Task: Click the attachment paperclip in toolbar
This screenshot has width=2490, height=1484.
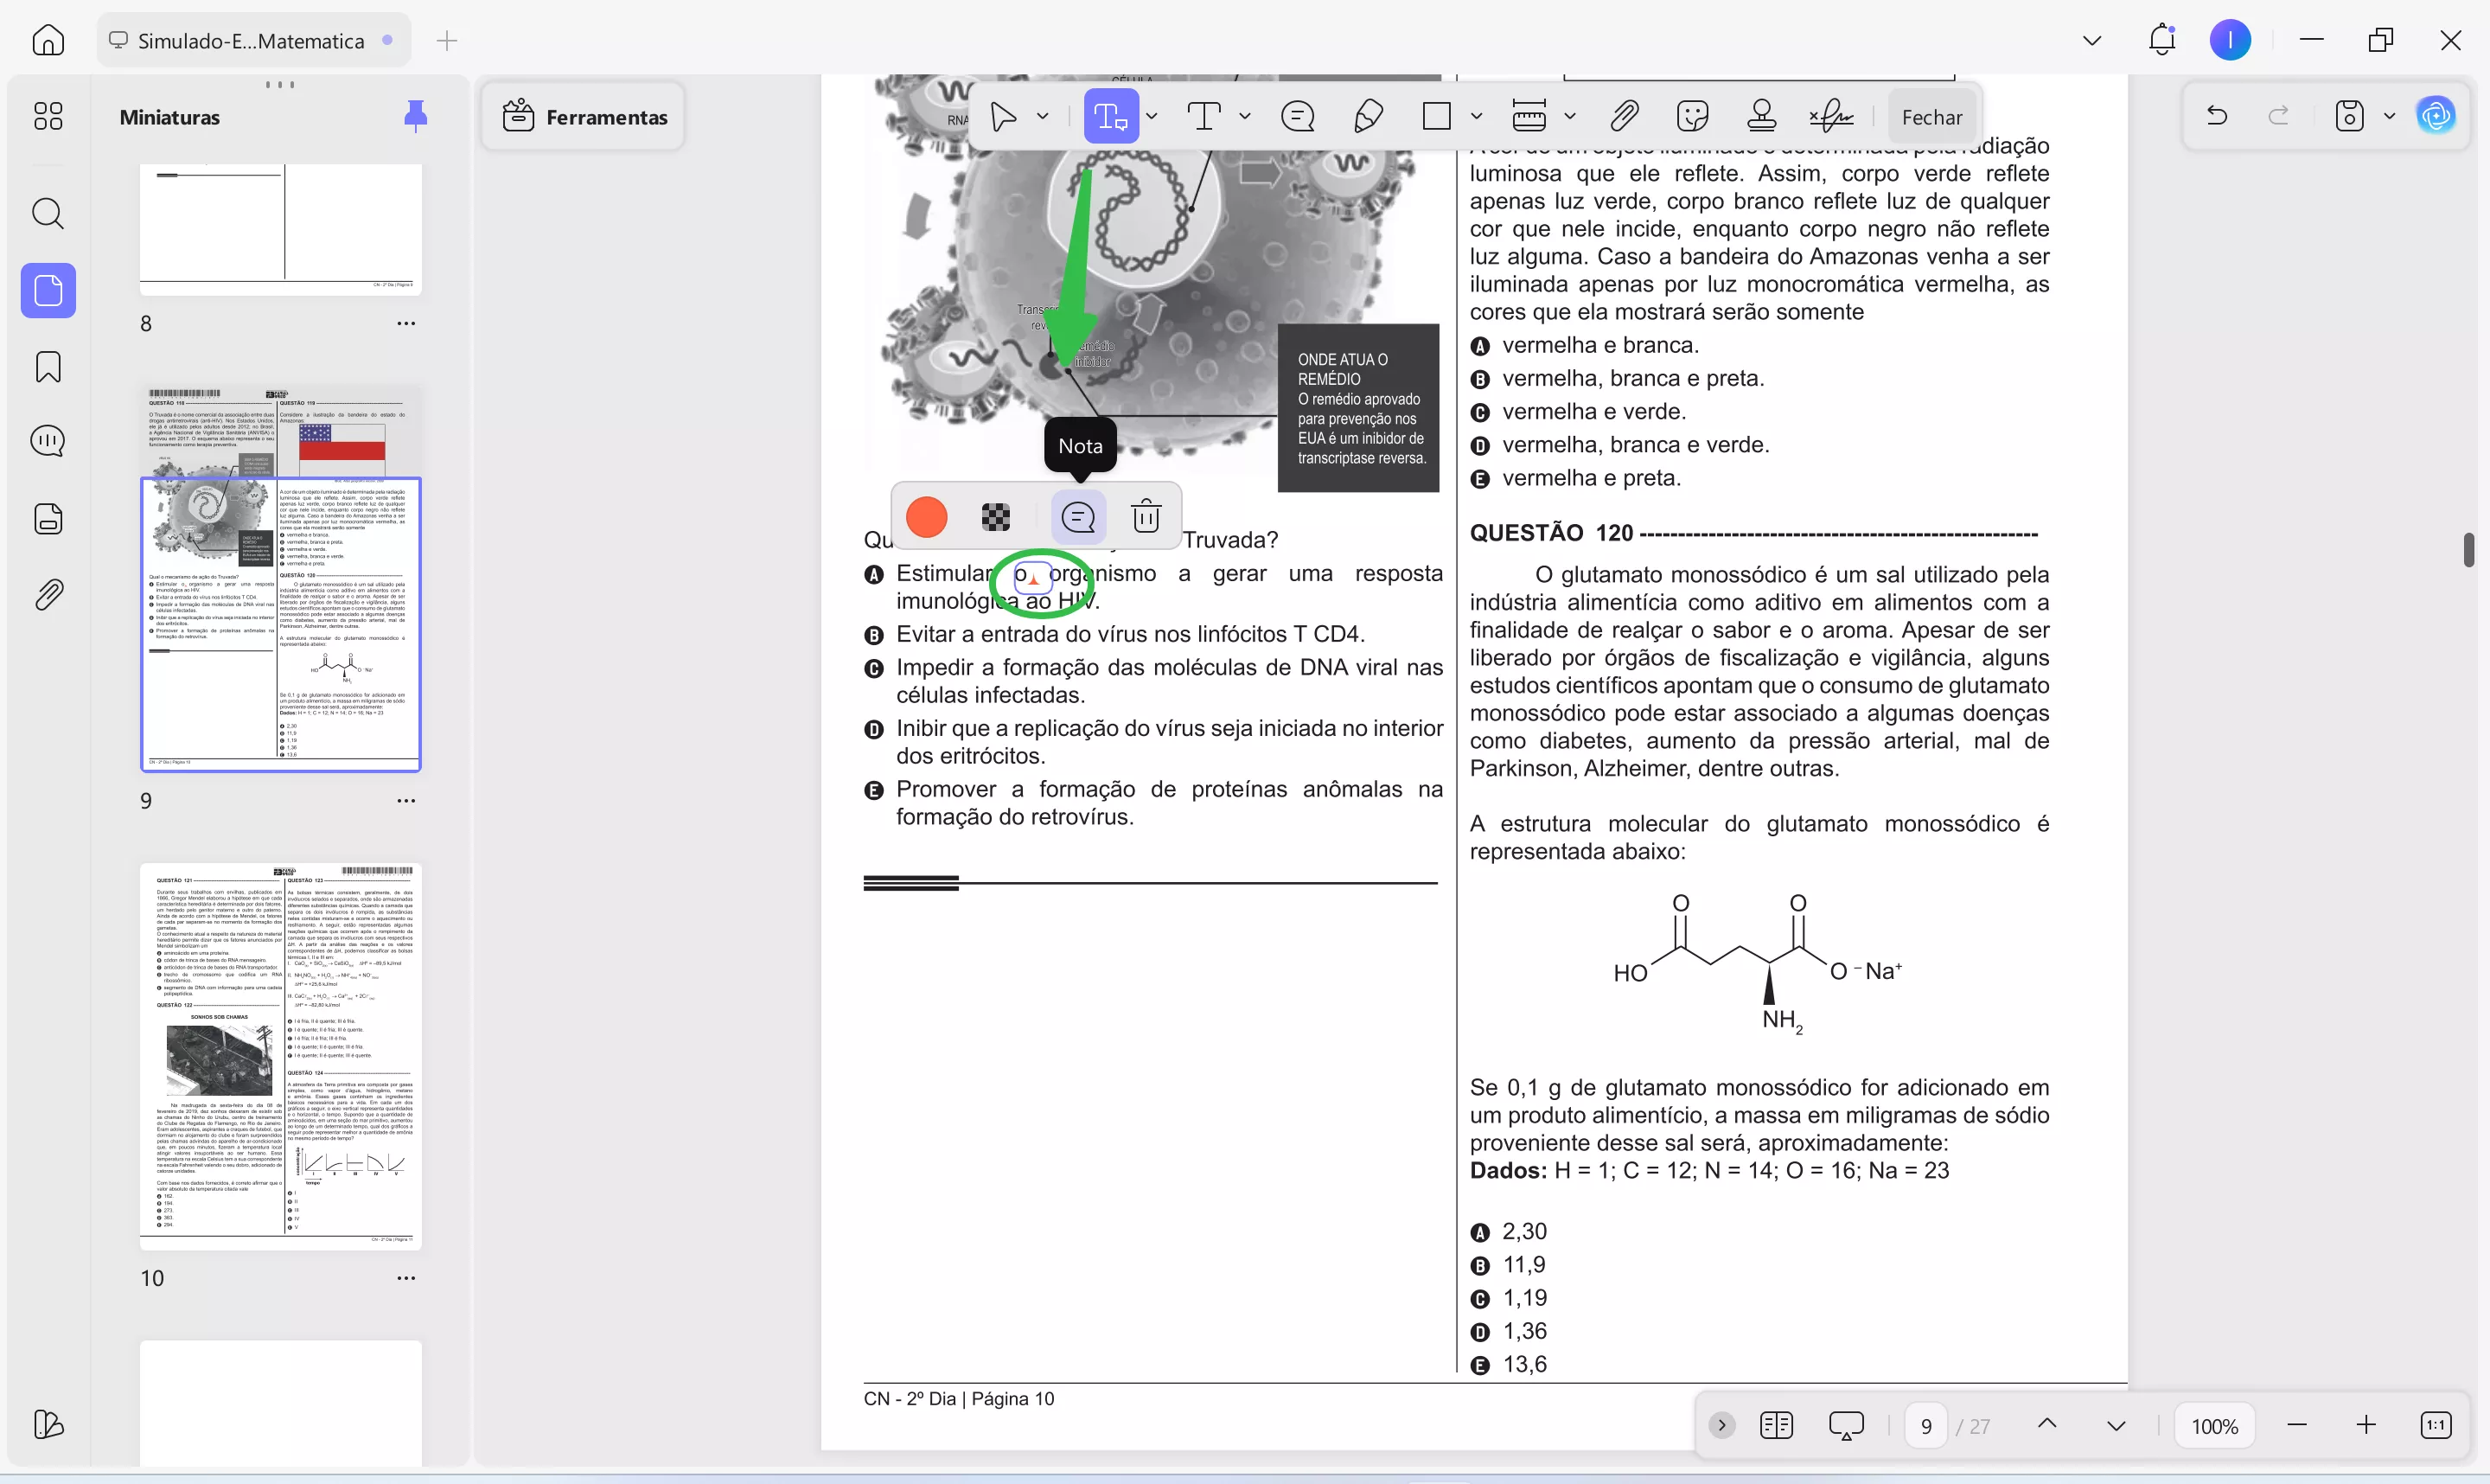Action: [x=1625, y=117]
